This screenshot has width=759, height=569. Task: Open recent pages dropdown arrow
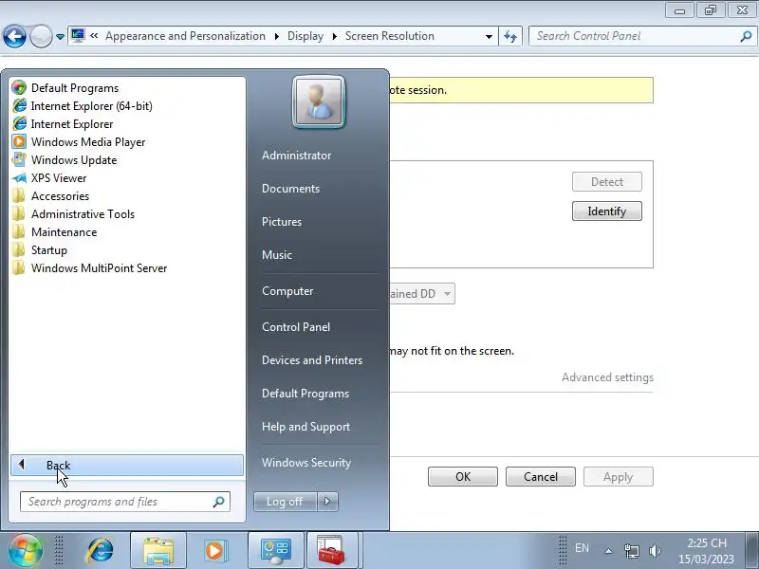tap(60, 37)
